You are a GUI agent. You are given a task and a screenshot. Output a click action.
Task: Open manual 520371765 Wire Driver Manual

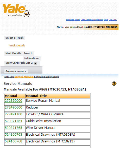click(x=14, y=128)
